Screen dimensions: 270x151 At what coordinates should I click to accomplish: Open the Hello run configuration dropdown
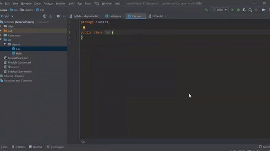[220, 10]
